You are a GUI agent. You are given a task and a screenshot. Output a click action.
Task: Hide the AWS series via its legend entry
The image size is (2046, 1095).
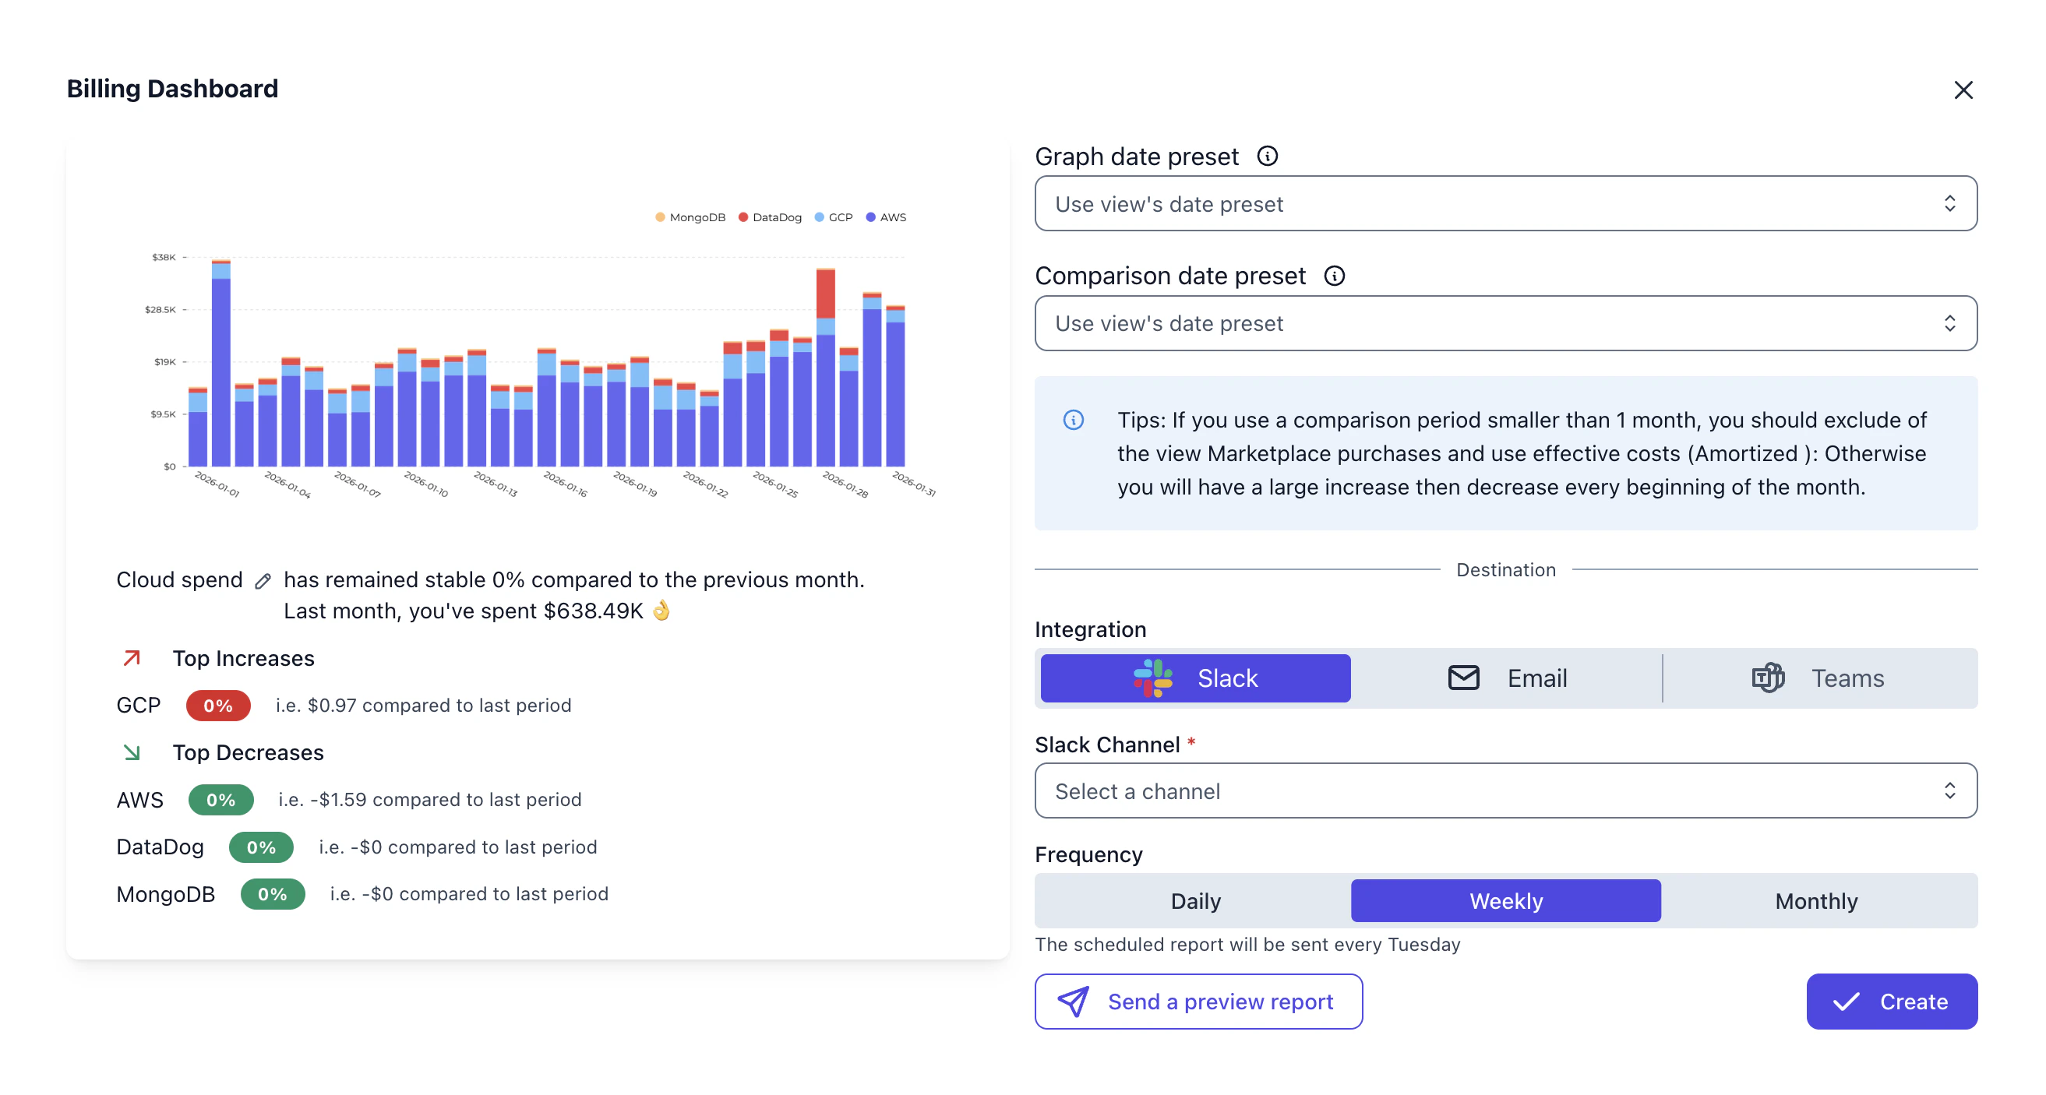[887, 217]
